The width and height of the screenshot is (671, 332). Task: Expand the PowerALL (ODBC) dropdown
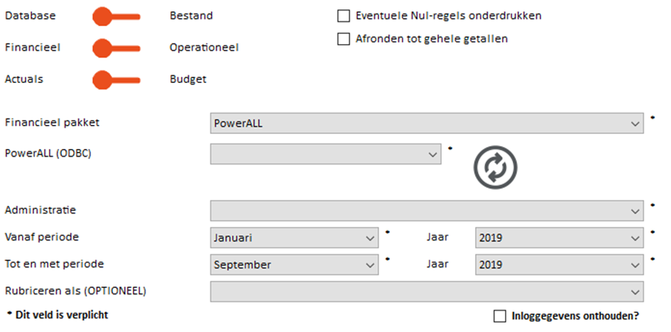pyautogui.click(x=326, y=153)
